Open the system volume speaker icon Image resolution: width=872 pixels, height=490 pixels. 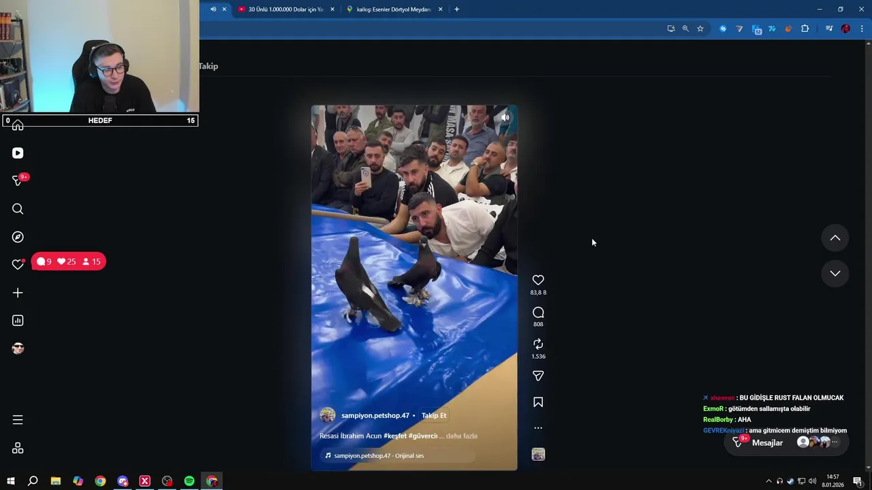point(812,481)
